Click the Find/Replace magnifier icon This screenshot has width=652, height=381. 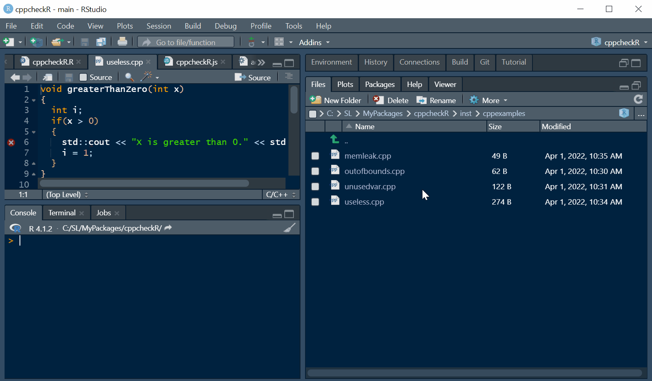coord(129,77)
